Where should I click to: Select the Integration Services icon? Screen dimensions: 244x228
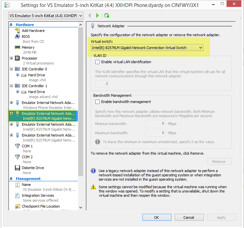(17, 195)
